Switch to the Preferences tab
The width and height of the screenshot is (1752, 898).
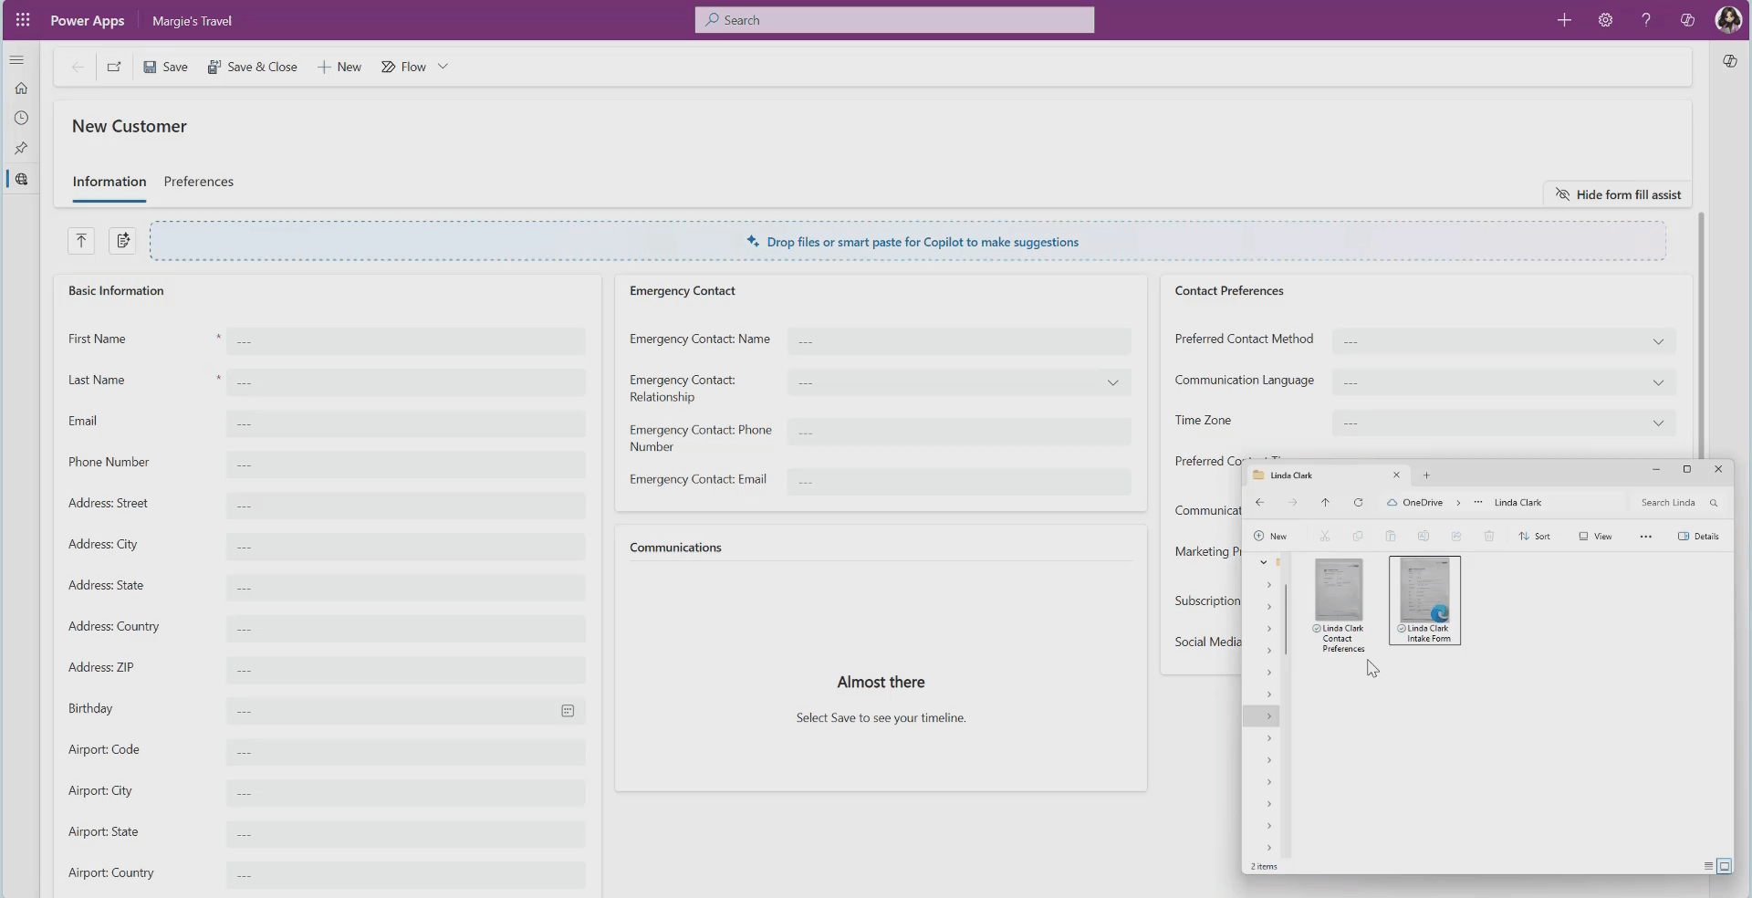pos(199,182)
